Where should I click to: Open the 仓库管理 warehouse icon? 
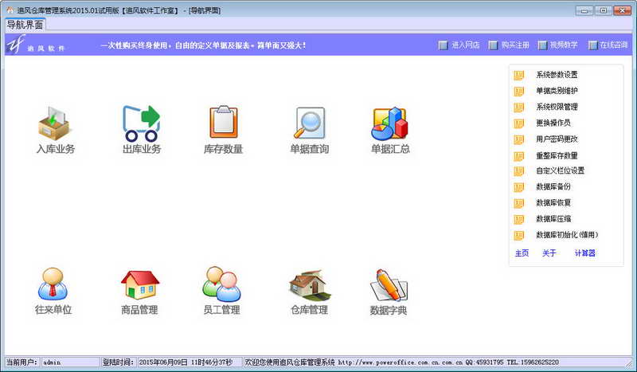pos(308,284)
